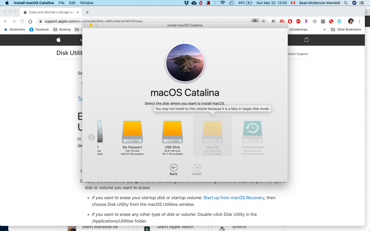The image size is (370, 231).
Task: Open the Banking bookmarks folder
Action: (62, 30)
